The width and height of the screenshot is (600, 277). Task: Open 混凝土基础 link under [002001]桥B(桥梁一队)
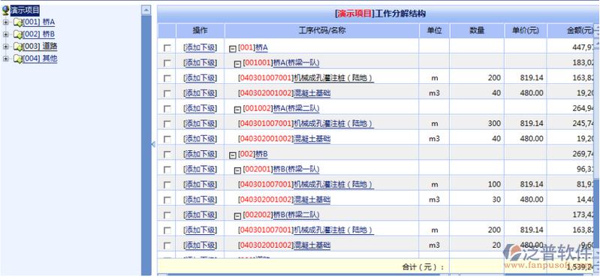312,200
